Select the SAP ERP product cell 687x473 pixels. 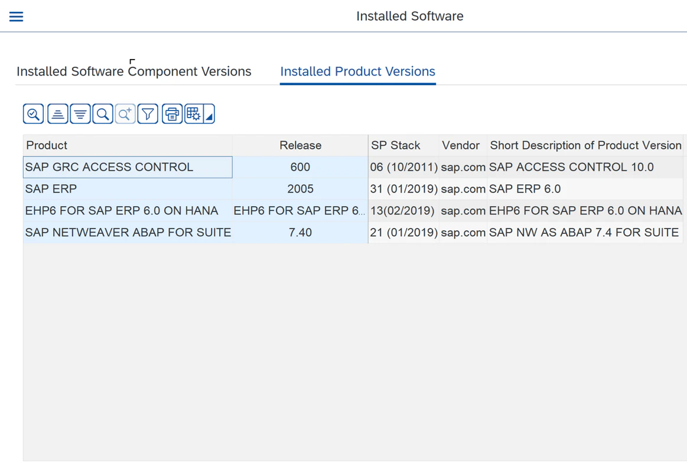point(128,189)
